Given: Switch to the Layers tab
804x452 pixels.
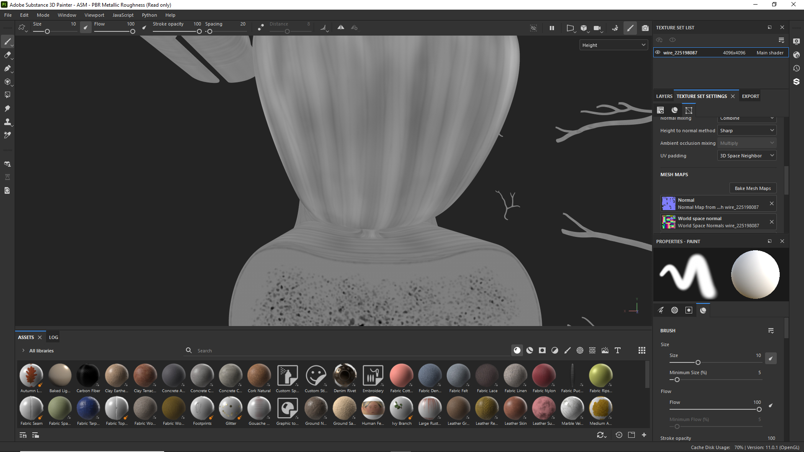Looking at the screenshot, I should pos(664,96).
